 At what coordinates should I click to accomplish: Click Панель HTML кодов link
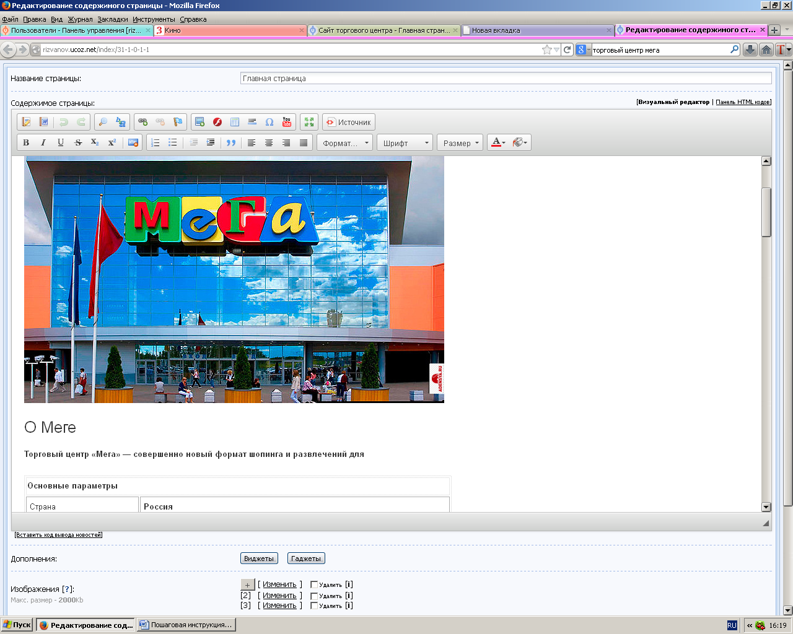743,102
